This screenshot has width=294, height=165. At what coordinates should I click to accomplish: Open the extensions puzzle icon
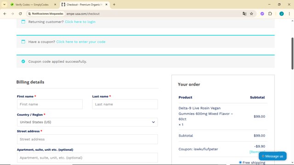tap(270, 14)
